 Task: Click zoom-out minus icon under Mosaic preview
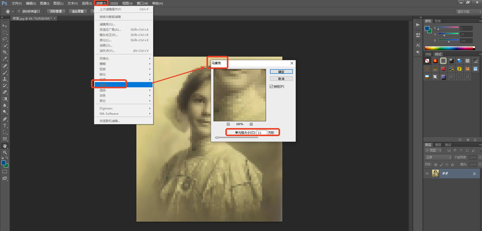click(228, 124)
